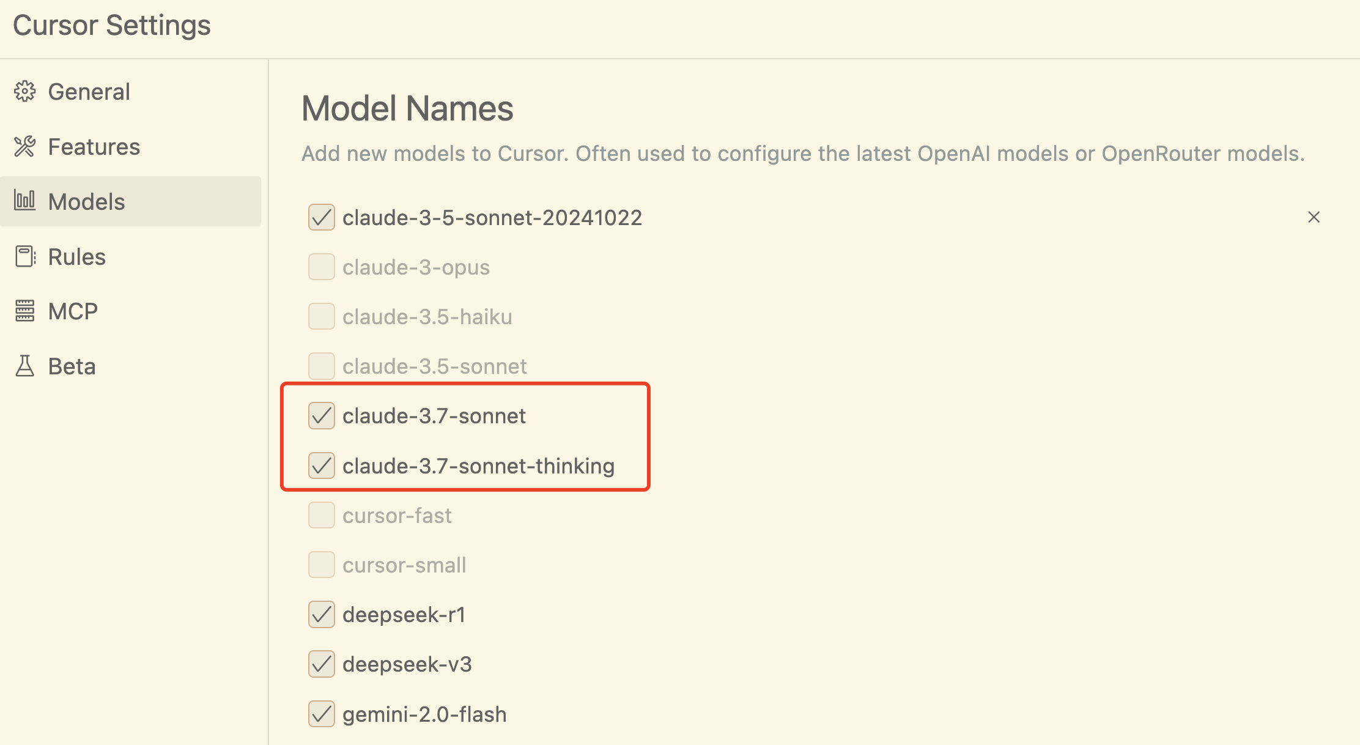Tick the cursor-fast checkbox
The image size is (1360, 745).
click(x=322, y=515)
